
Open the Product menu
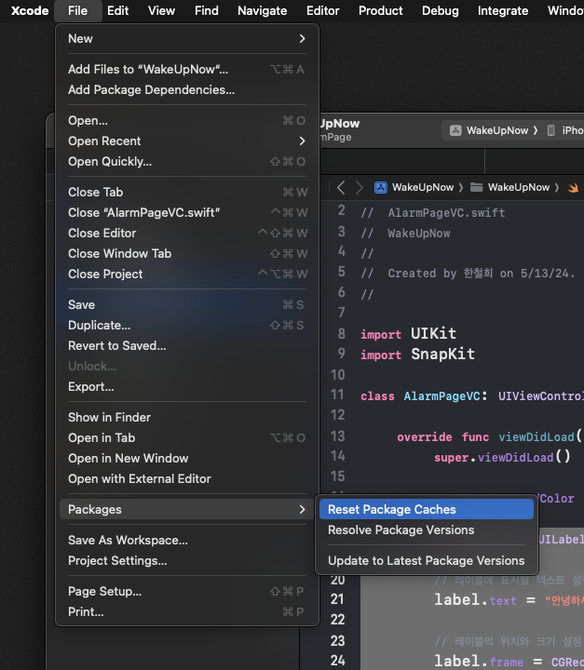[x=380, y=10]
